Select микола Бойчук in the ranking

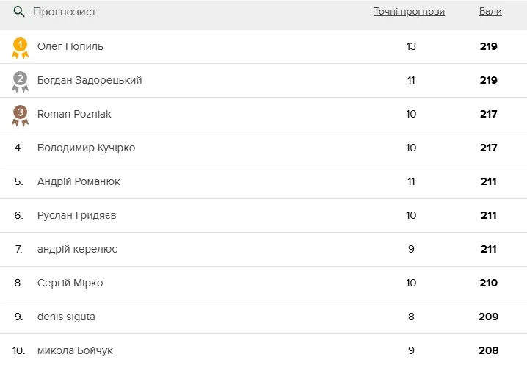point(75,350)
